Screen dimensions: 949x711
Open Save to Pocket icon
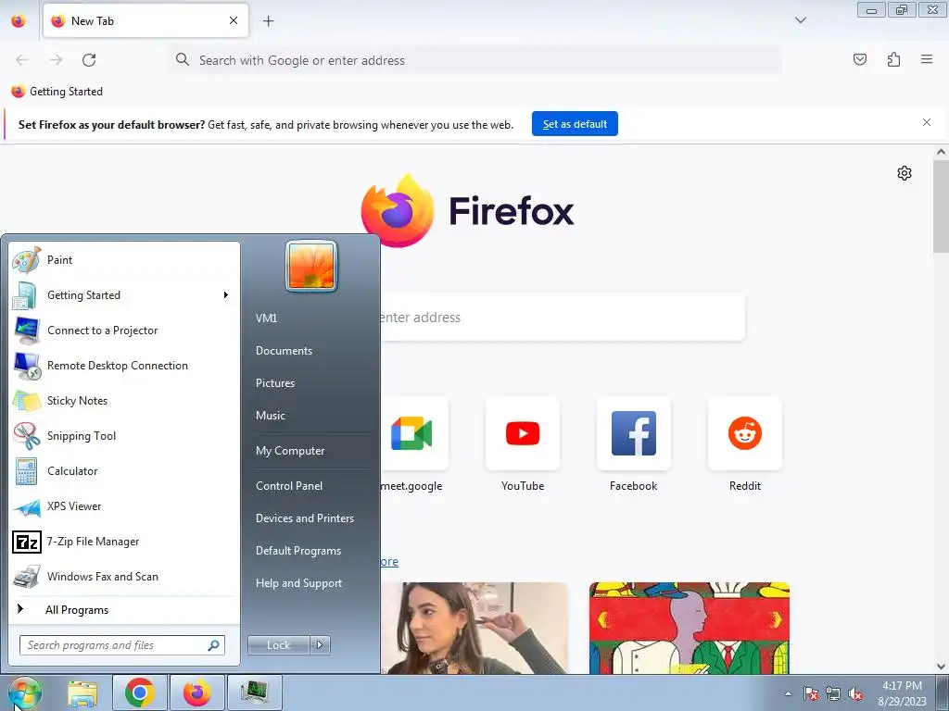click(859, 59)
